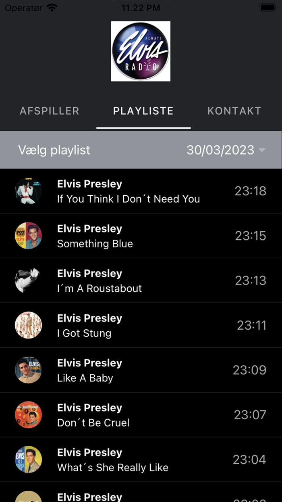Tap the clock in the status bar
Image resolution: width=282 pixels, height=502 pixels.
(x=140, y=7)
